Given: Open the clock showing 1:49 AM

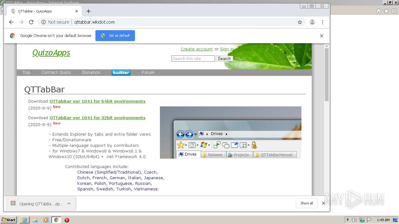Looking at the screenshot, I should tap(383, 220).
